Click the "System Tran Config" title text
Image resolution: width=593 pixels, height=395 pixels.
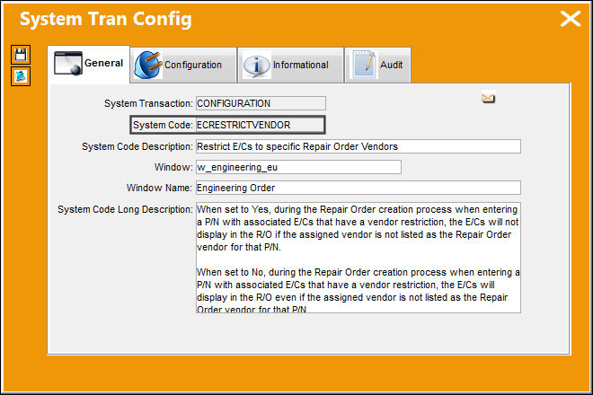106,19
